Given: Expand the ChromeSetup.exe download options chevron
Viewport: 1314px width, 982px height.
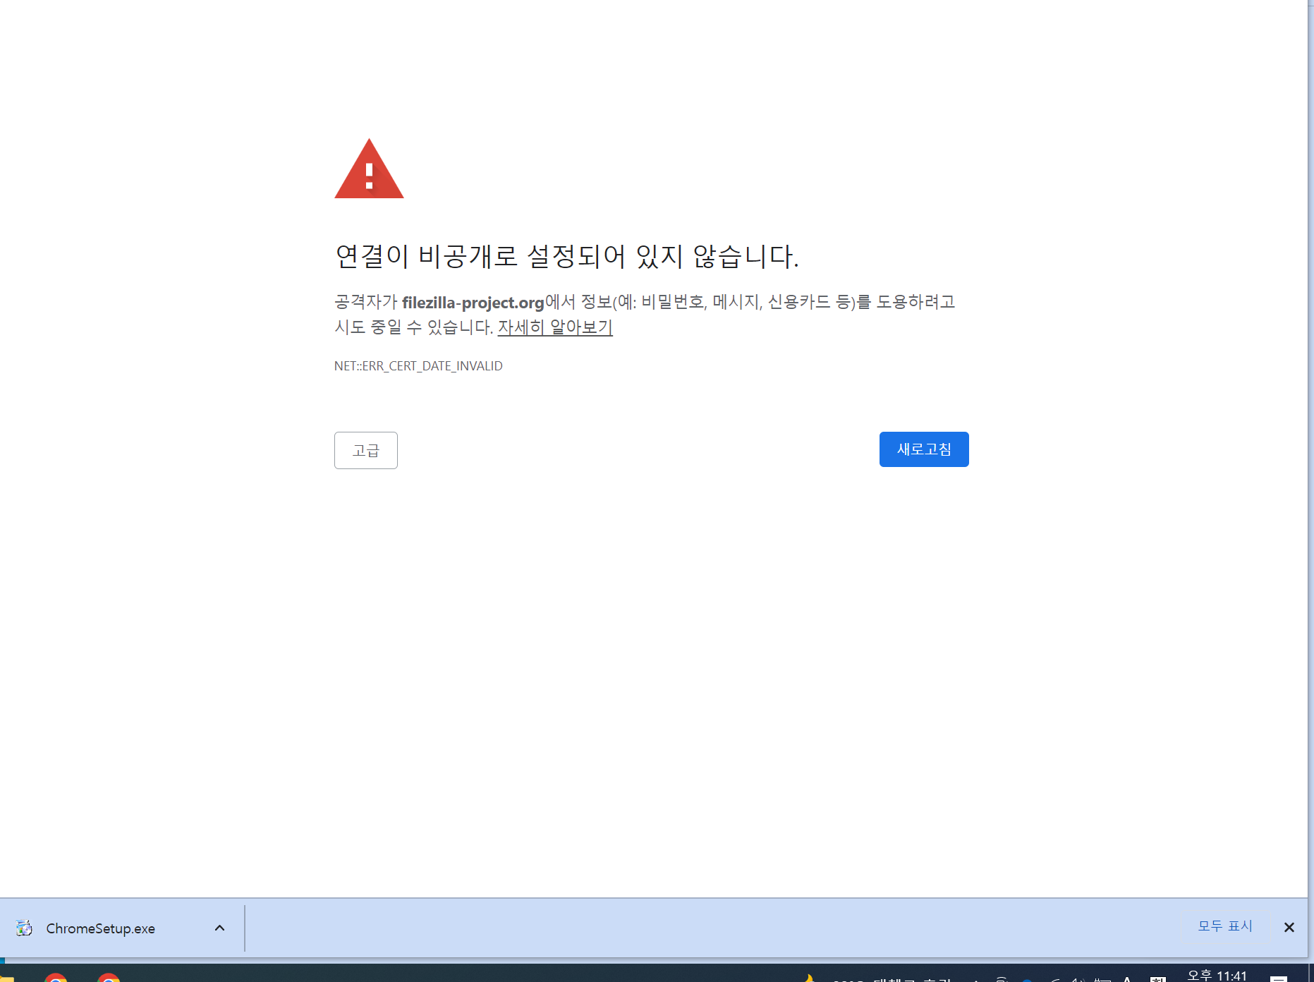Looking at the screenshot, I should coord(219,928).
